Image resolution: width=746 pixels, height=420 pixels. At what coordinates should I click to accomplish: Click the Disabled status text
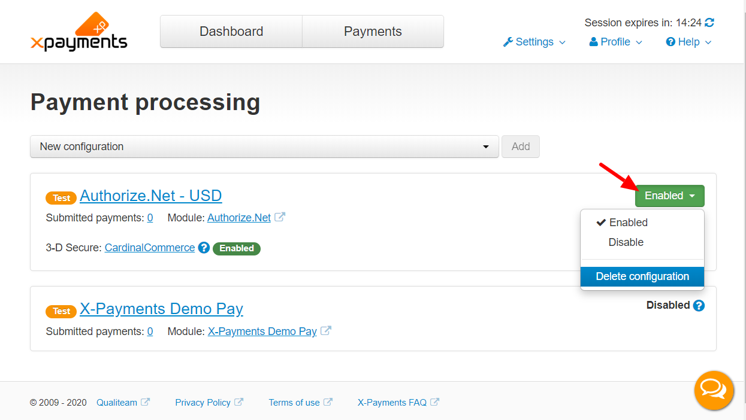coord(668,305)
